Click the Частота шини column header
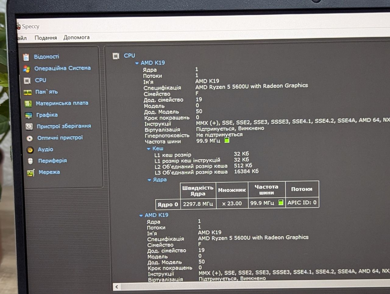This screenshot has height=294, width=390. [267, 190]
